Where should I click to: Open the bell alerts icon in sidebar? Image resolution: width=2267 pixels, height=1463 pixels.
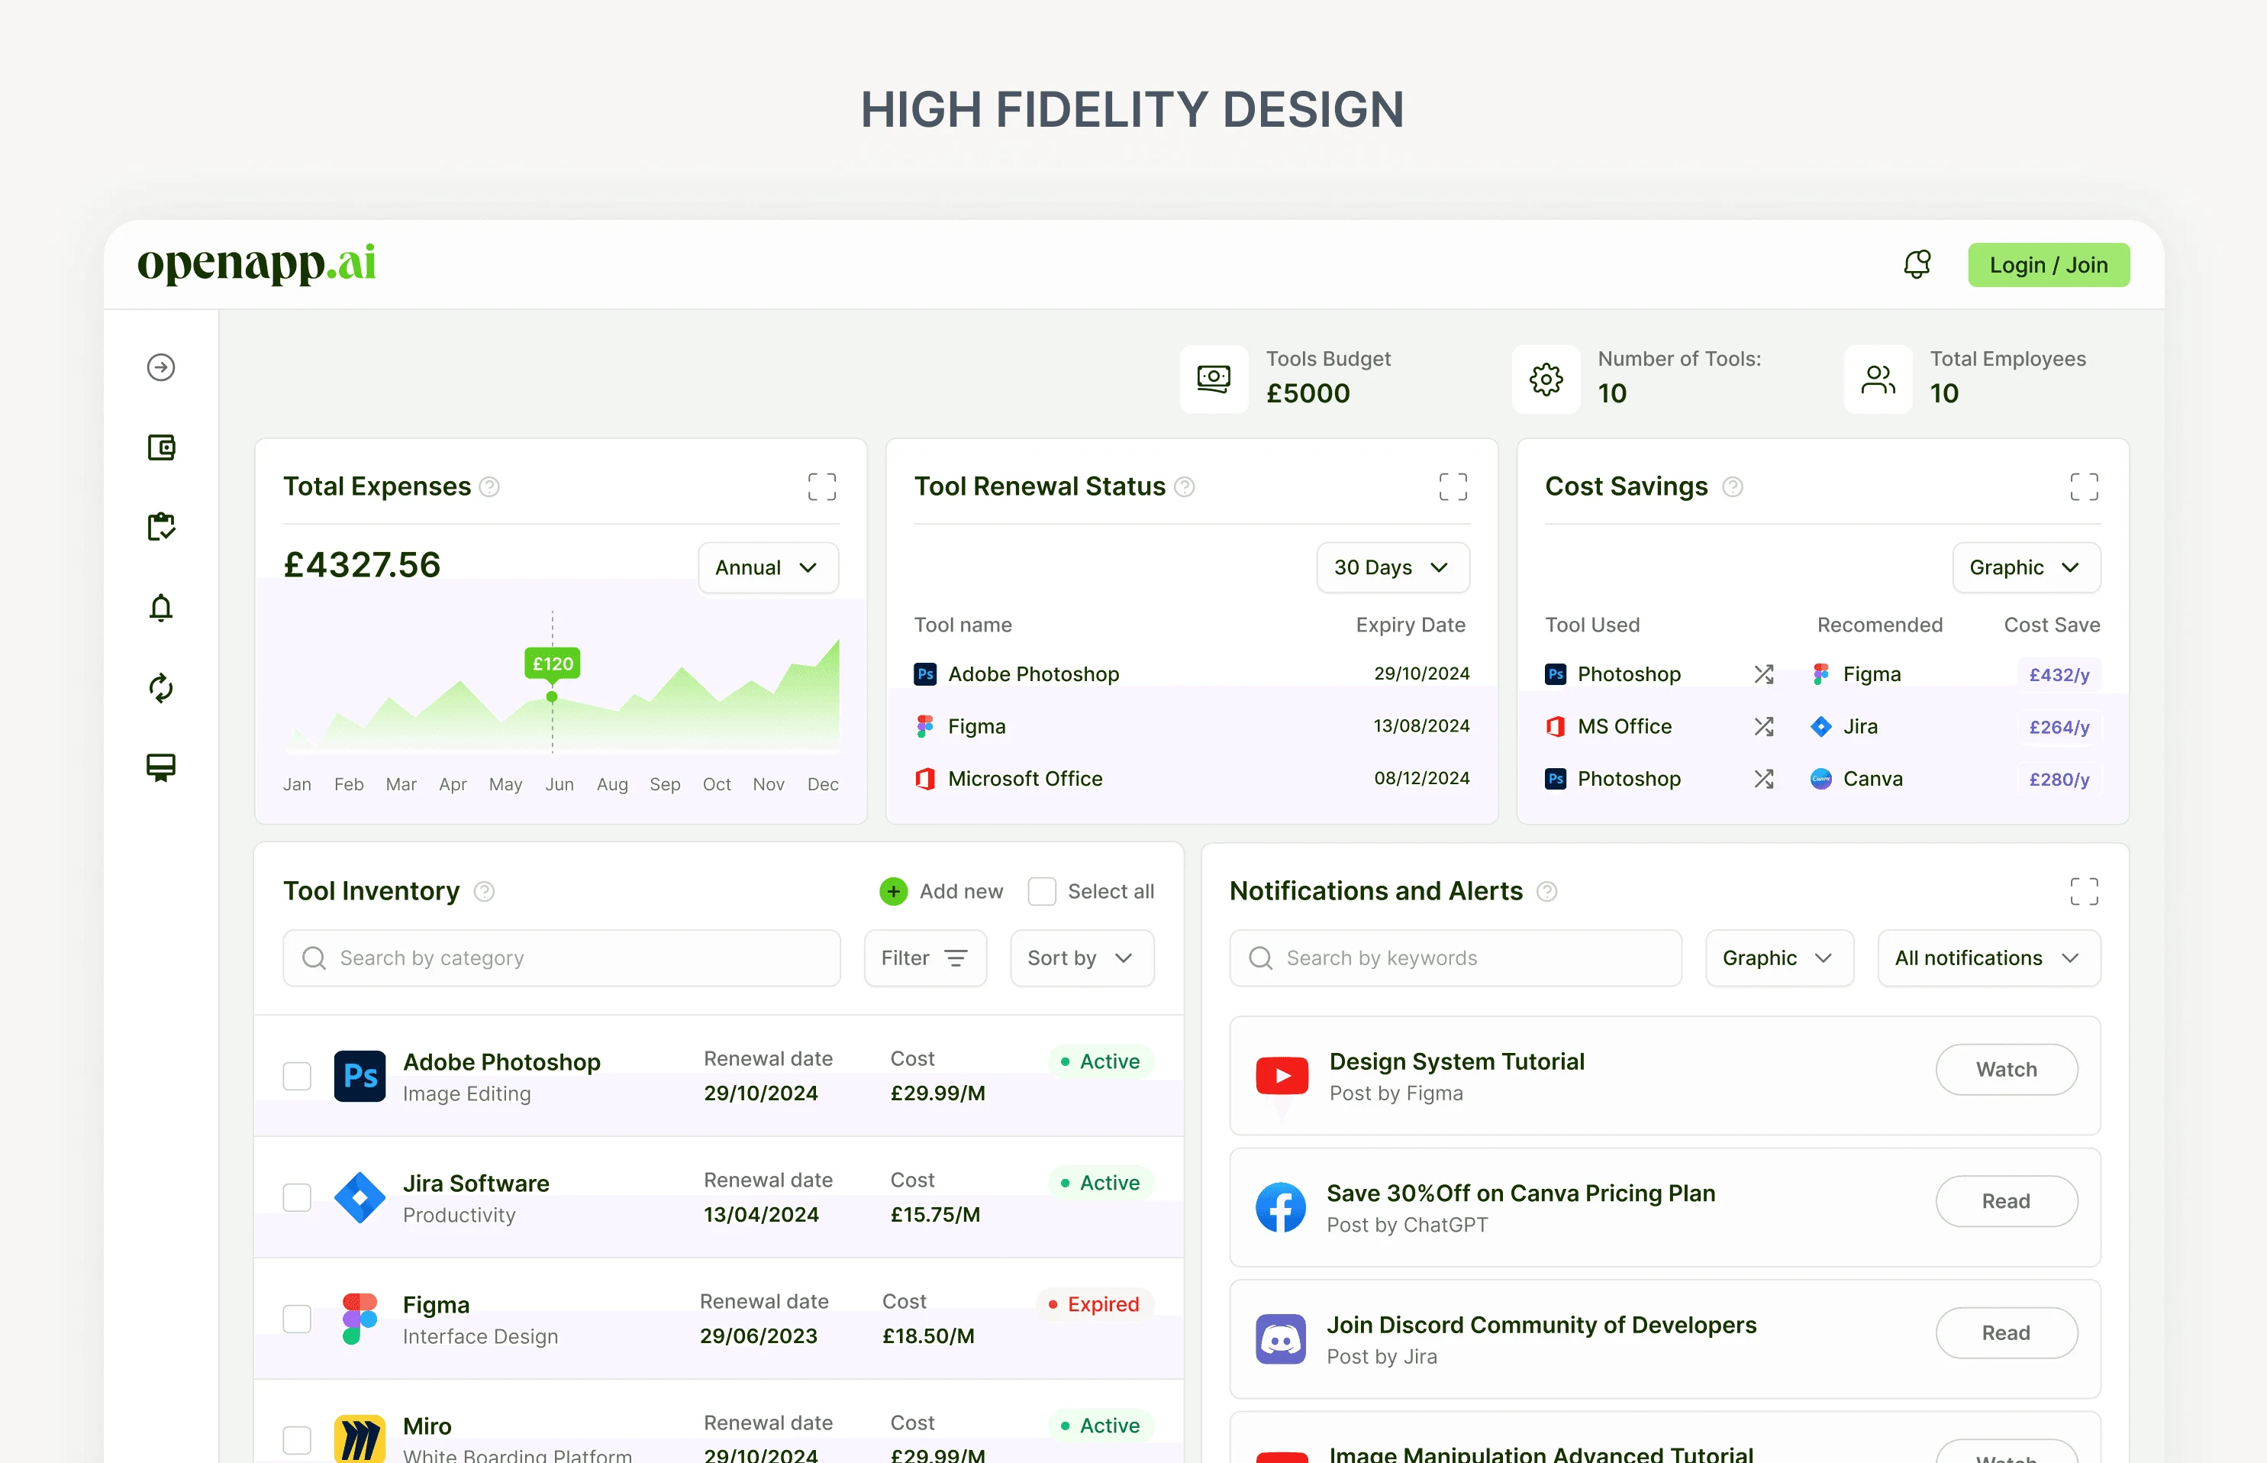click(160, 607)
